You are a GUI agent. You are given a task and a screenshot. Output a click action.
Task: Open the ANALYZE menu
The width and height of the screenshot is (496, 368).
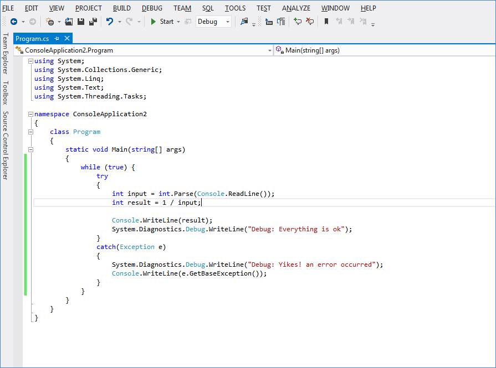[x=296, y=8]
